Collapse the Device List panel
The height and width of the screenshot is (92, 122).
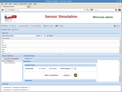(119, 33)
